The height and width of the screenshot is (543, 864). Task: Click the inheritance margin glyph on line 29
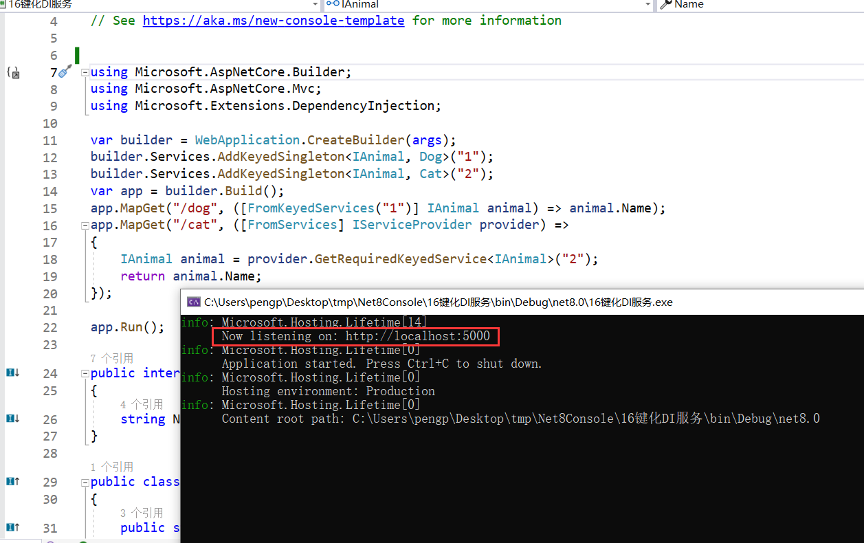pos(12,482)
